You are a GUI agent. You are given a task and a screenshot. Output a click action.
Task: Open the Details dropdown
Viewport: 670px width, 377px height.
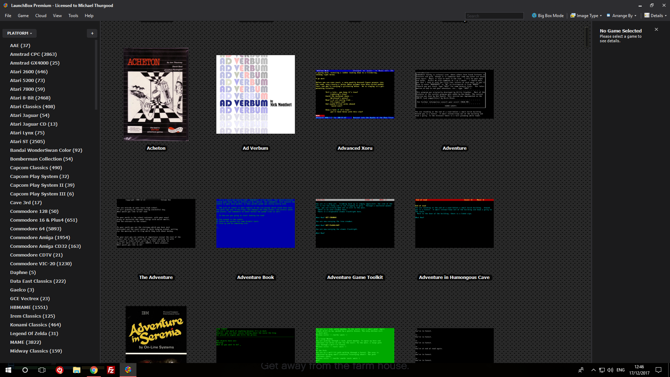(x=655, y=16)
